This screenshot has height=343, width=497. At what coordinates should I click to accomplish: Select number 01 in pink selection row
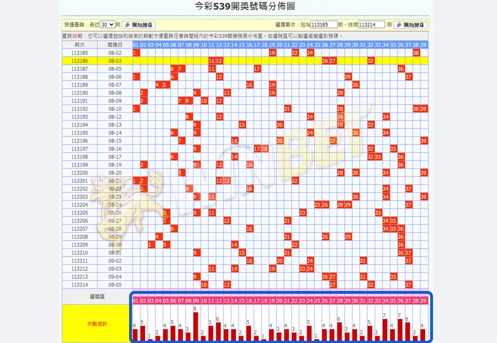point(136,301)
